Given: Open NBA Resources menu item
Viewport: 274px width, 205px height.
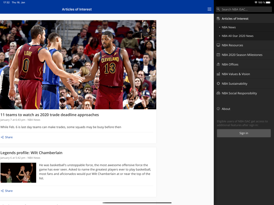Looking at the screenshot, I should pos(244,45).
